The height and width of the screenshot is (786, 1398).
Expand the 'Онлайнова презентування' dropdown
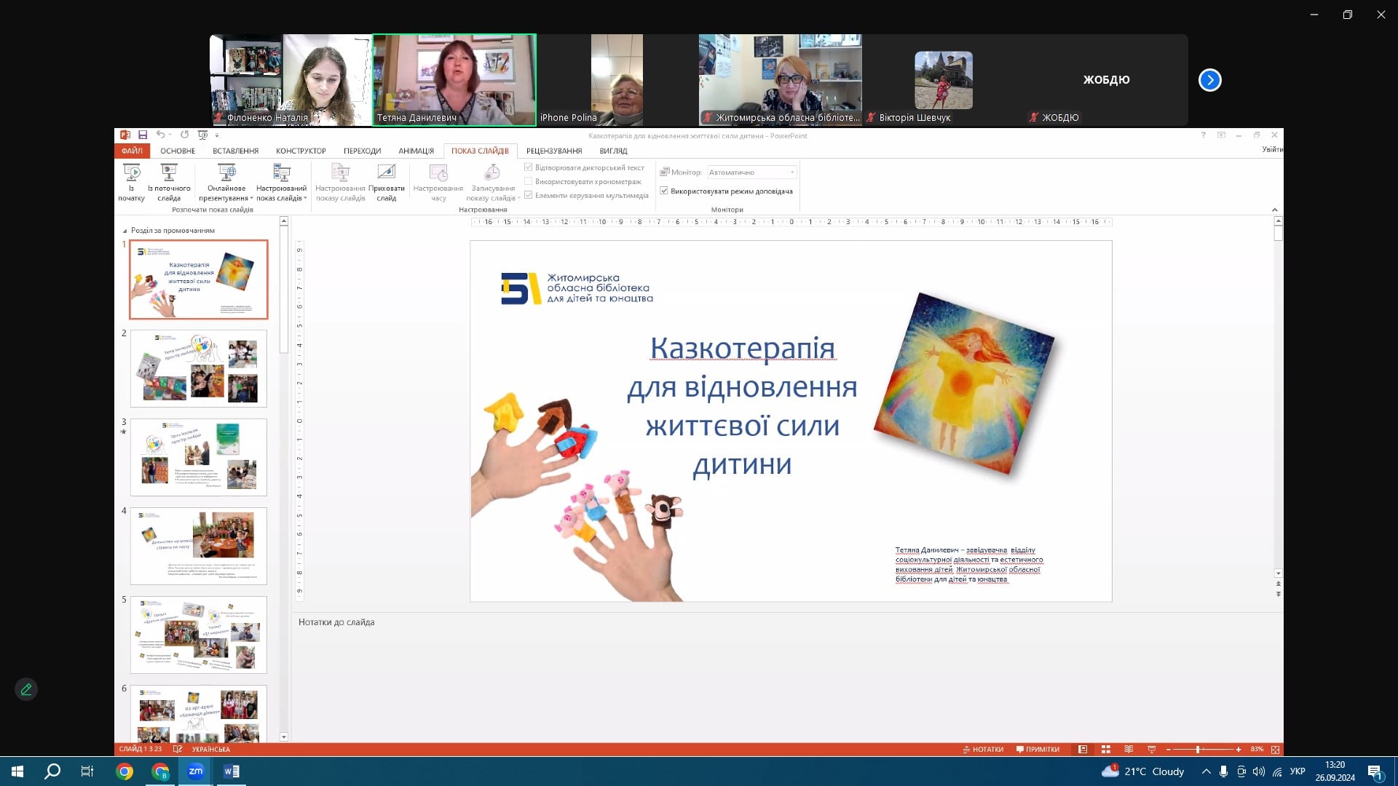click(251, 198)
